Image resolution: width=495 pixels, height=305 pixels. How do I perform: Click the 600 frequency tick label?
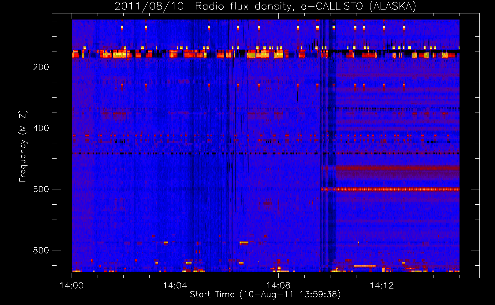[x=41, y=189]
